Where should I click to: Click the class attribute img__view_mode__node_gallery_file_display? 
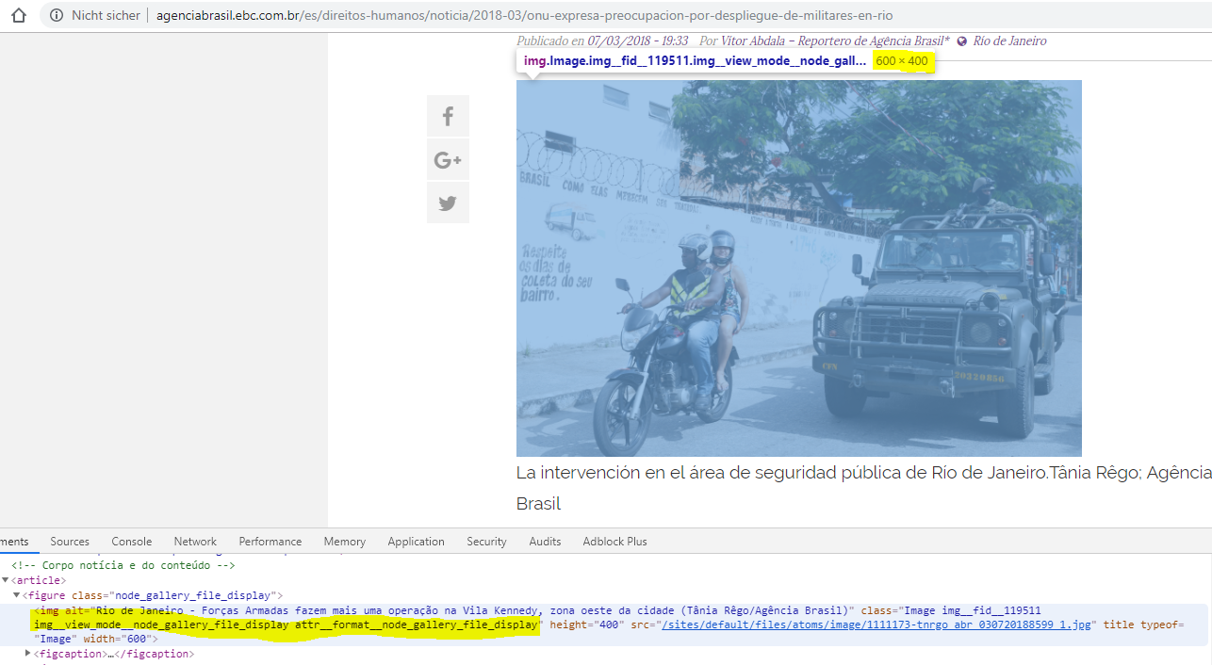161,624
